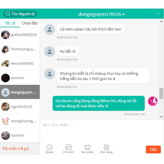Click the search magnifier icon

[x=8, y=14]
